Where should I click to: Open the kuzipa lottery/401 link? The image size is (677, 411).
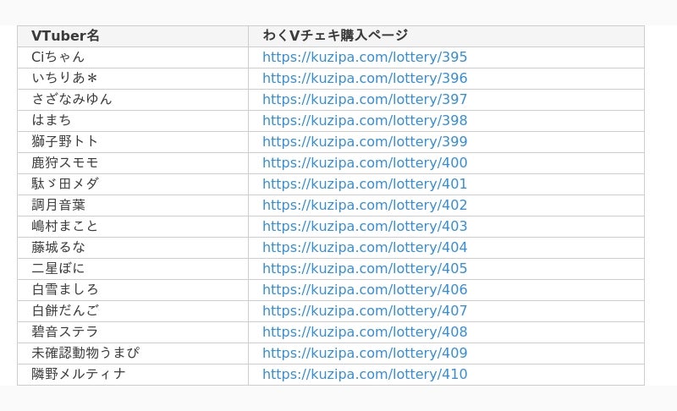[364, 184]
